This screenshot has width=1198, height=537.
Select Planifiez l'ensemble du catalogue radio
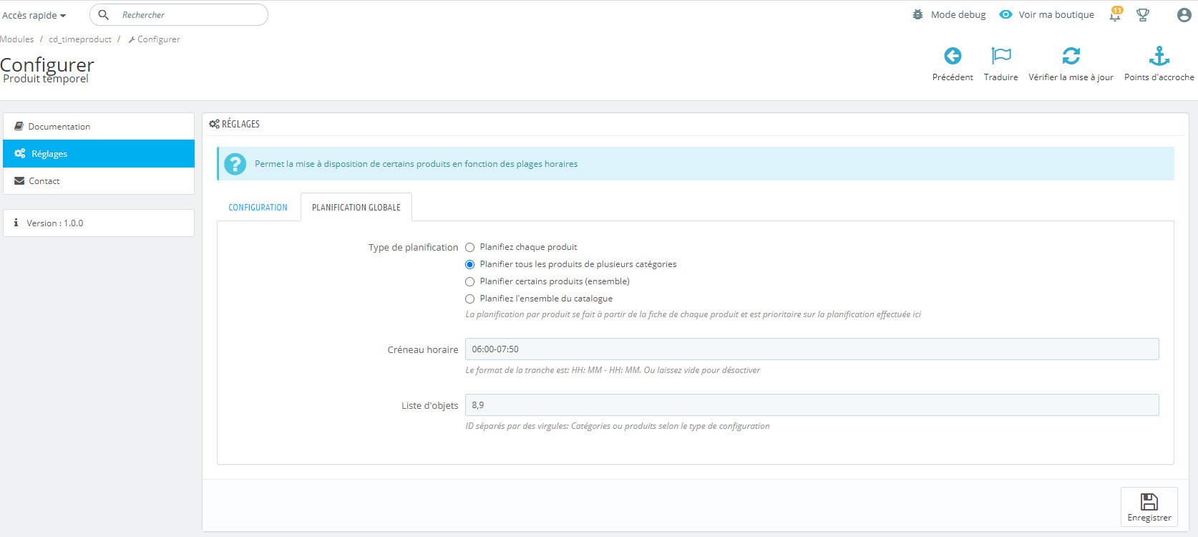(x=470, y=299)
